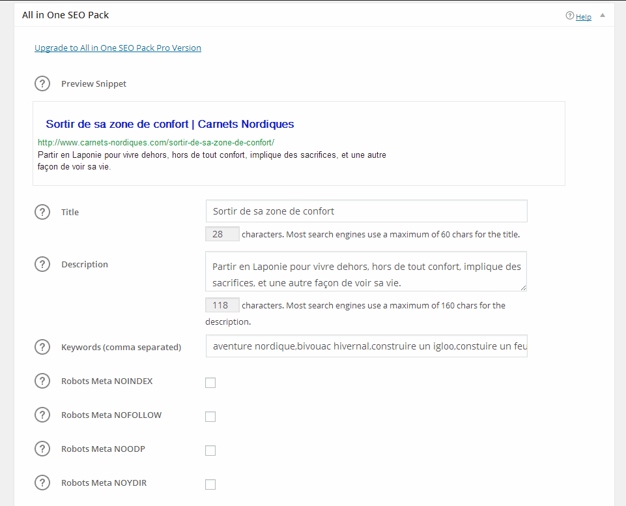
Task: Click the green carnets-nordiques.com preview URL
Action: pos(156,142)
